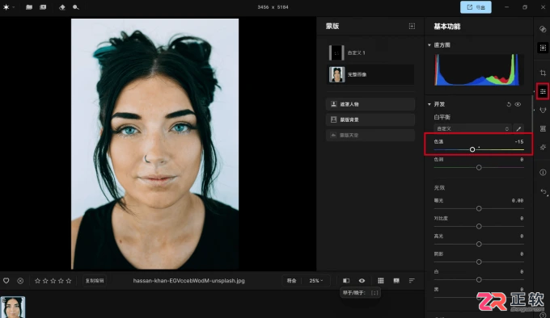Open the history undo icon in right sidebar
Image resolution: width=550 pixels, height=318 pixels.
[x=544, y=191]
